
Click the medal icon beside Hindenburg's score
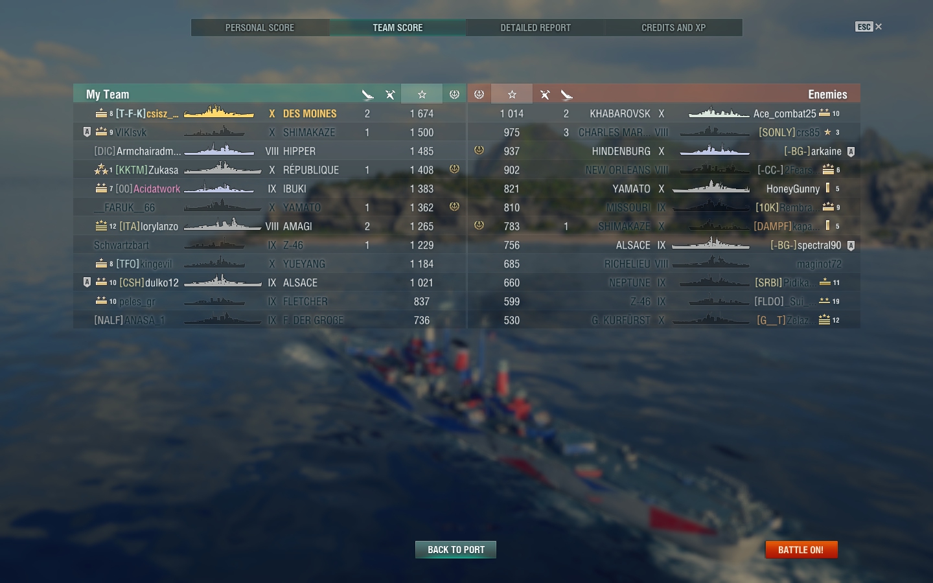[479, 150]
